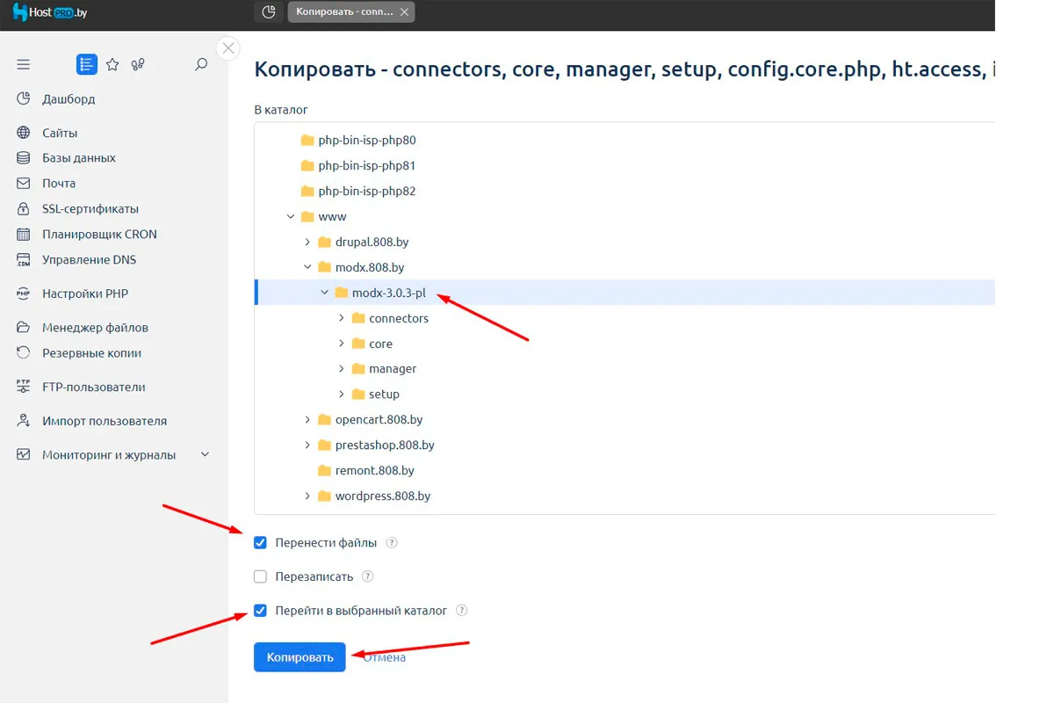Click the chart icon for Мониторинг и журналы
The height and width of the screenshot is (703, 1054).
pyautogui.click(x=24, y=455)
